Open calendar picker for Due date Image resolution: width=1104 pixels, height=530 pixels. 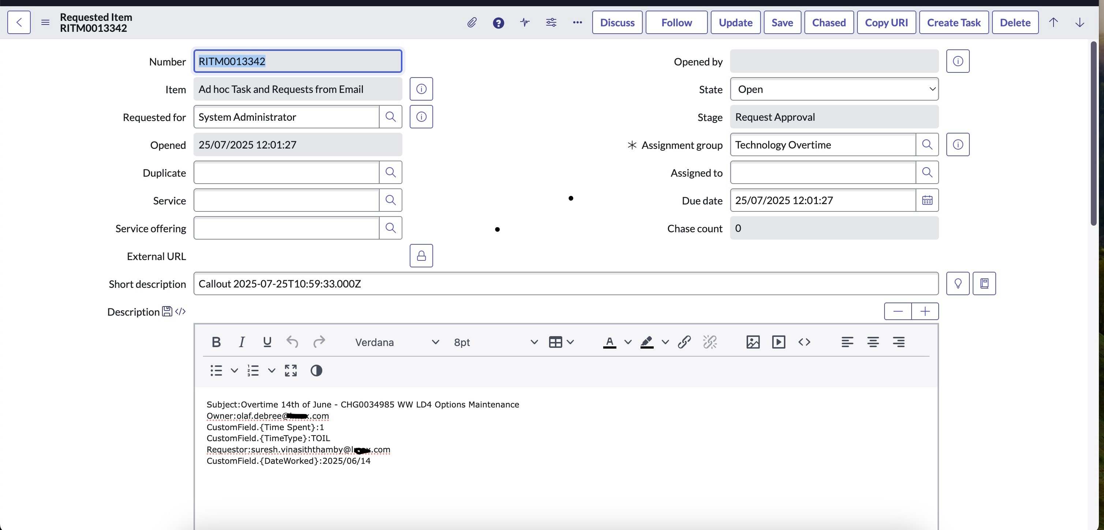point(927,200)
